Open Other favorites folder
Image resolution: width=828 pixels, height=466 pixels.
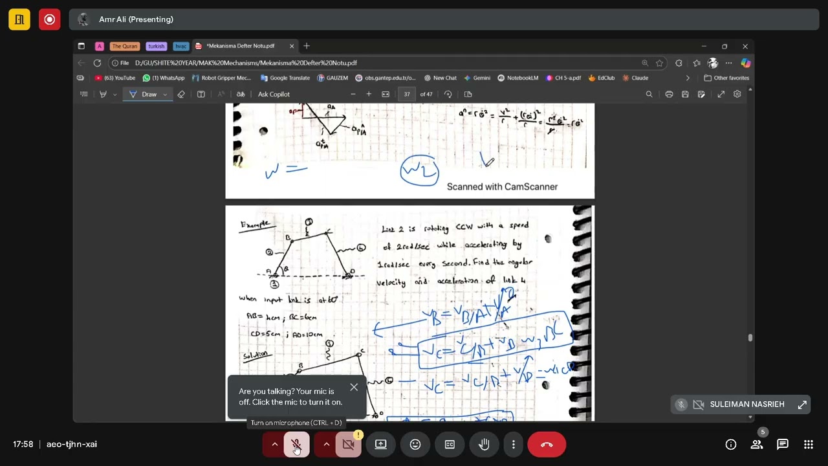tap(726, 78)
